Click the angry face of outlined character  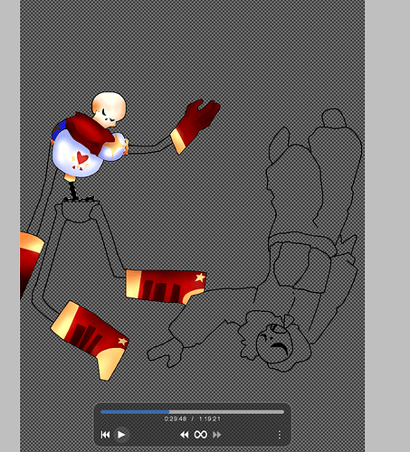point(275,343)
